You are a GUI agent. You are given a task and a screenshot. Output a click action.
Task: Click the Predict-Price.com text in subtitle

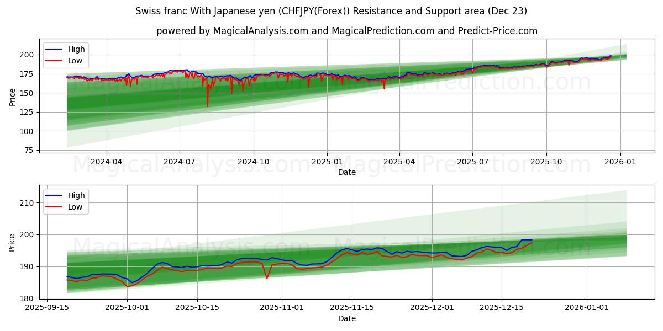point(496,31)
